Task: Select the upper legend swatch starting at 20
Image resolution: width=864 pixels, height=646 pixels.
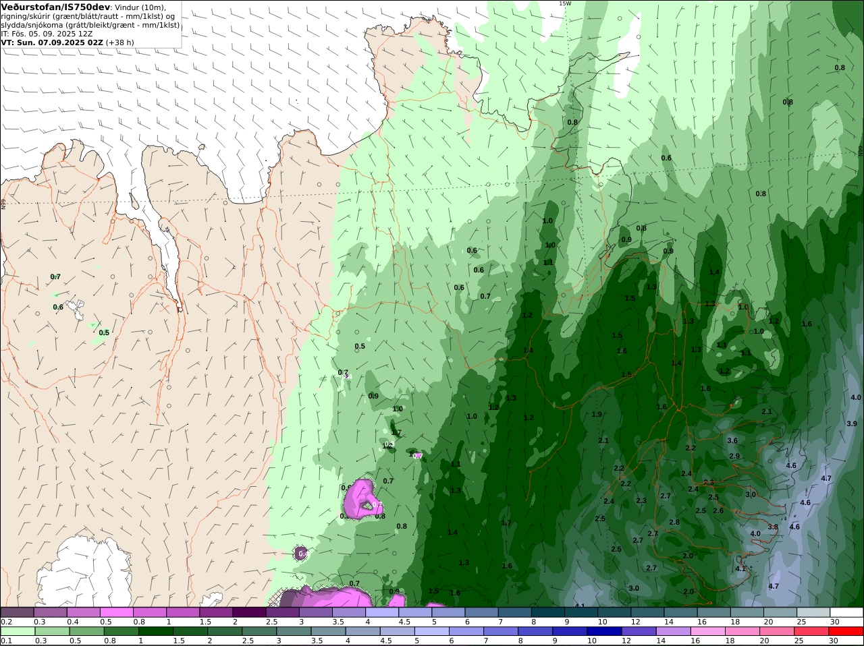Action: [781, 612]
